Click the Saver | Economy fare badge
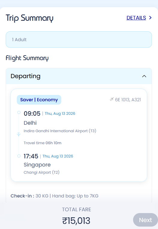The image size is (158, 229). click(39, 100)
